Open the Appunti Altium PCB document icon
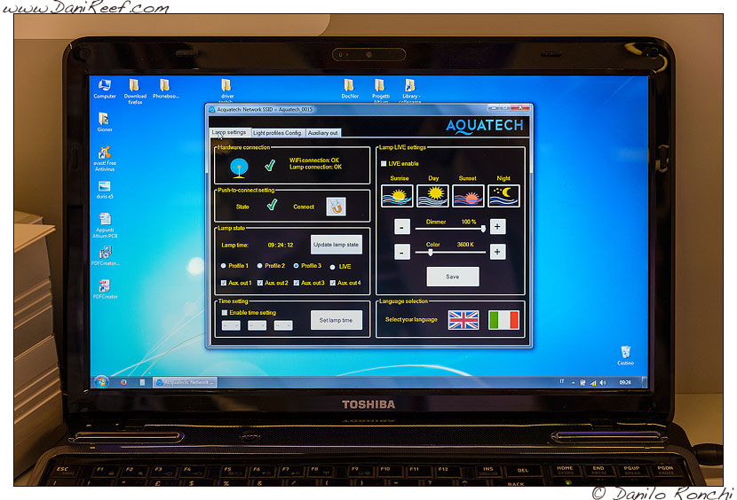 pos(105,225)
